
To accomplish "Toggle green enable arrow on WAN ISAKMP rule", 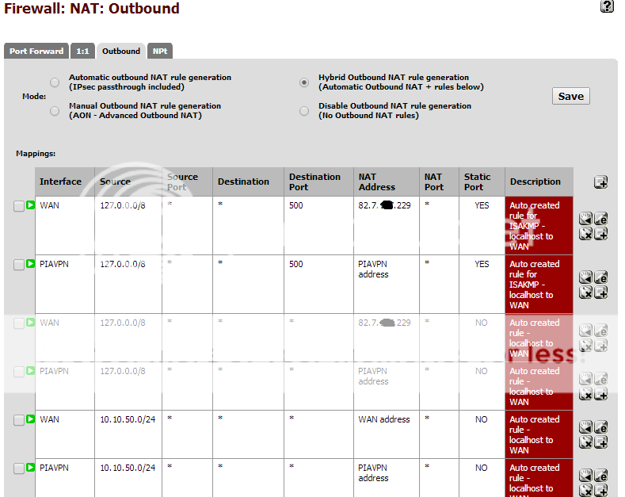I will click(31, 206).
